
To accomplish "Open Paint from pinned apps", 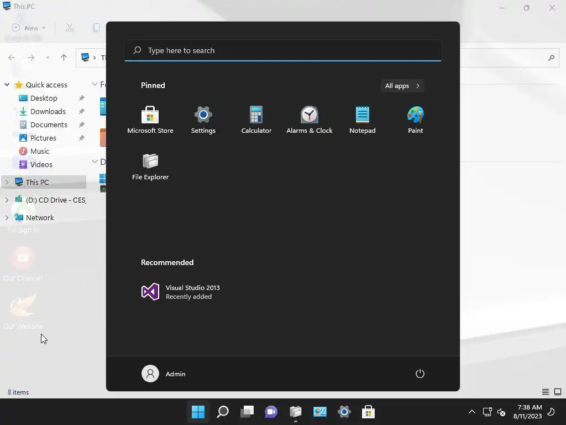I will [x=416, y=120].
